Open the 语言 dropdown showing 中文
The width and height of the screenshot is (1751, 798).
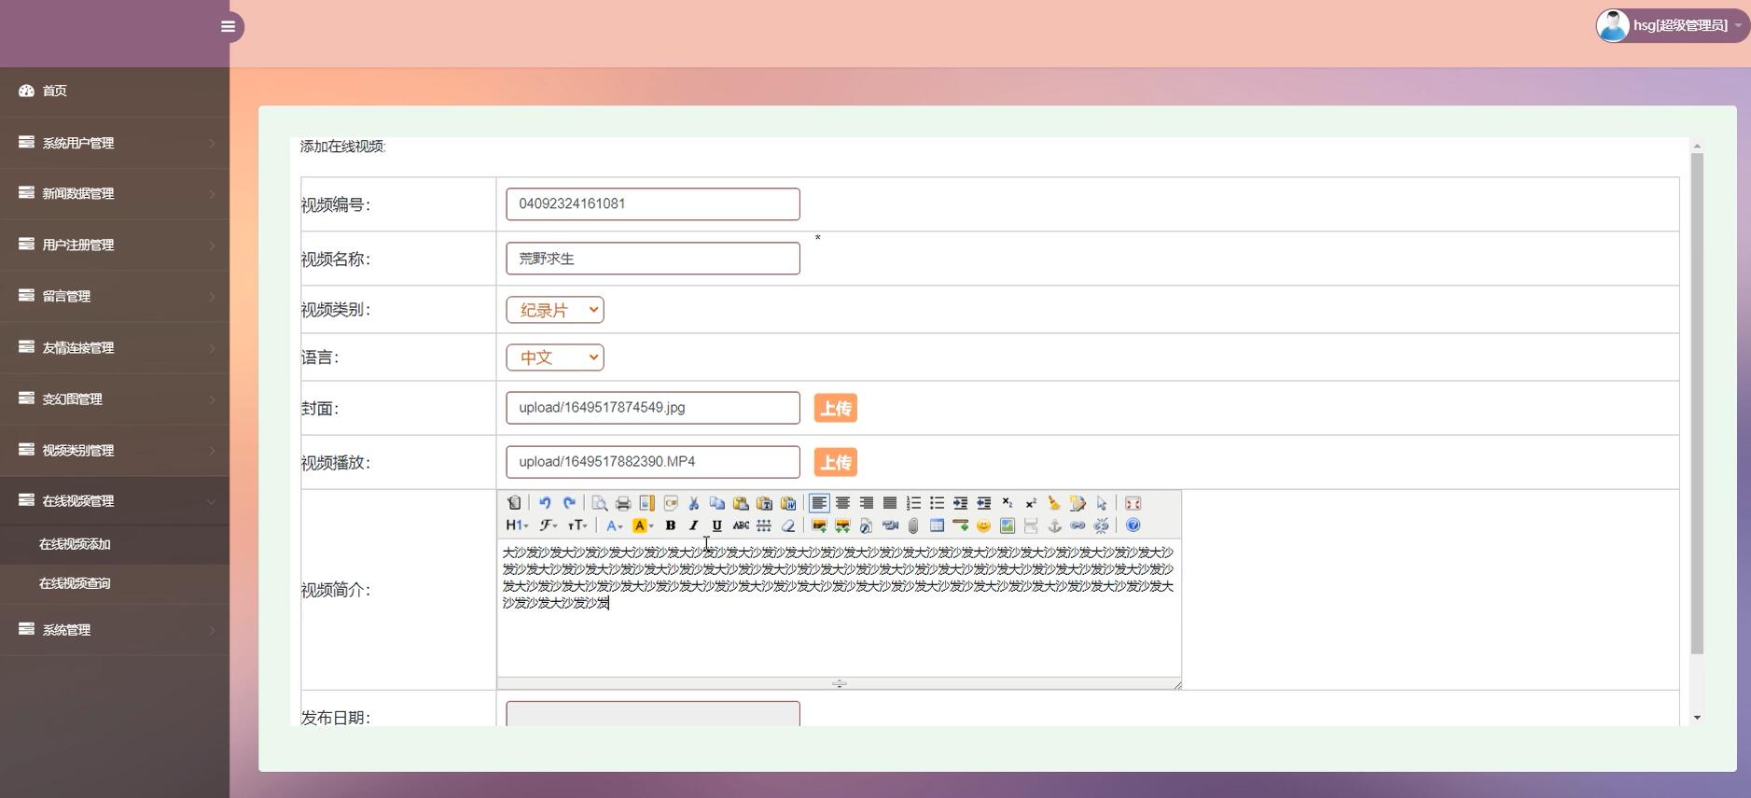pyautogui.click(x=555, y=357)
